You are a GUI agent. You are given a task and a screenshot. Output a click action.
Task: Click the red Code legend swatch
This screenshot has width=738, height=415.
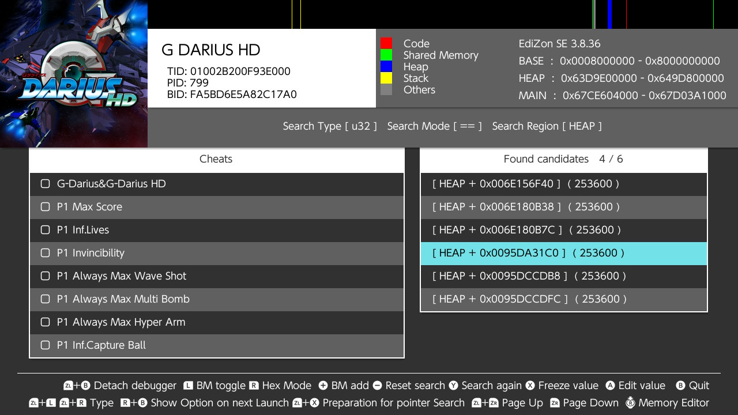(386, 43)
